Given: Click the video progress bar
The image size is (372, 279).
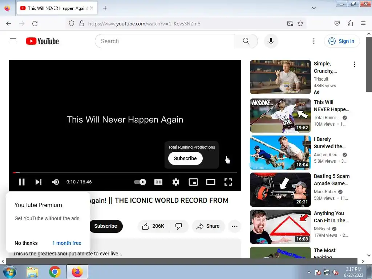Looking at the screenshot, I should coord(125,173).
